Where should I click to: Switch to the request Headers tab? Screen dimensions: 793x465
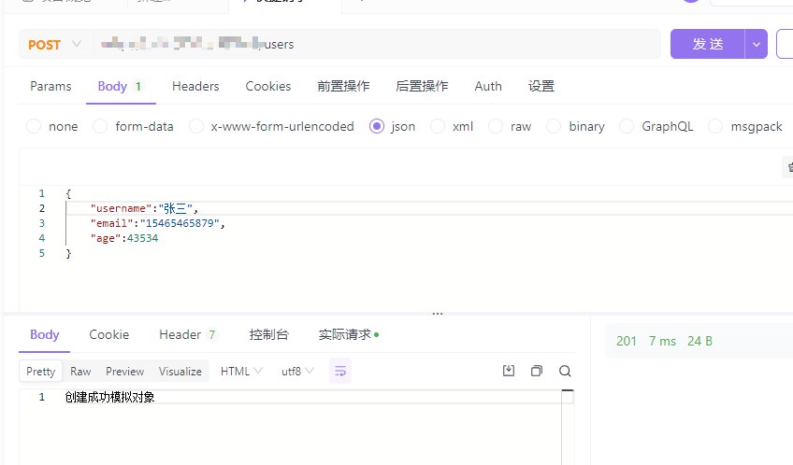click(x=195, y=86)
